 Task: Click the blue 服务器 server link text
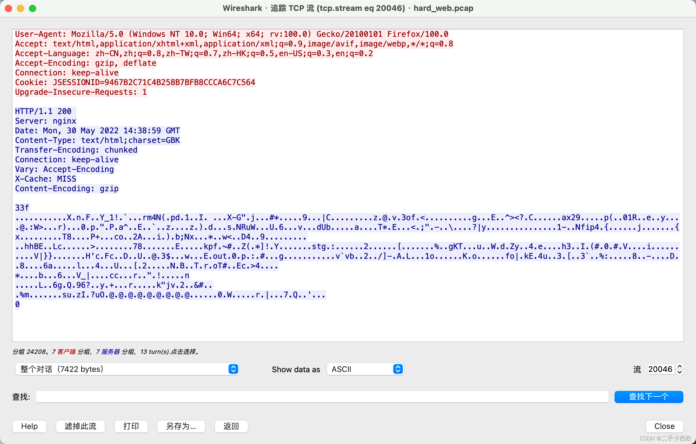[110, 352]
